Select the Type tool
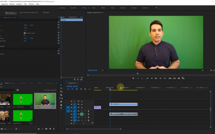Screen dimensions: 215x134 (61, 108)
